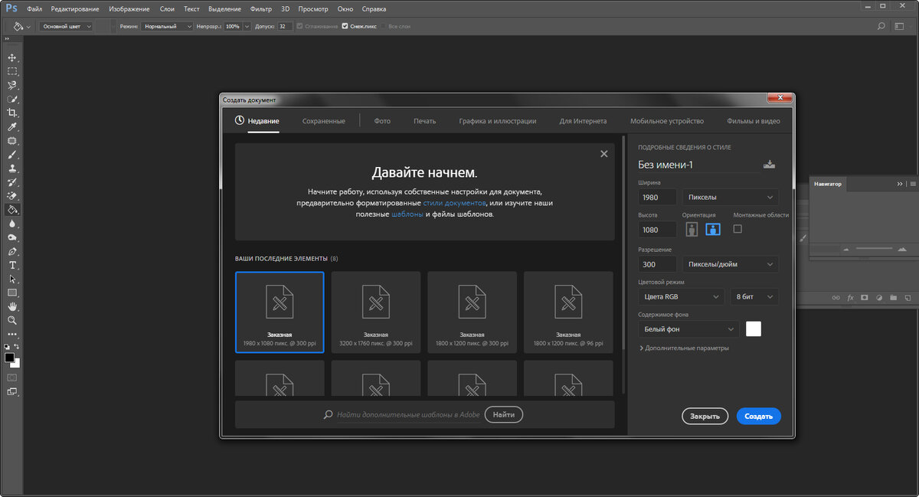Open the Белый фон background dropdown
Viewport: 919px width, 497px height.
(688, 329)
